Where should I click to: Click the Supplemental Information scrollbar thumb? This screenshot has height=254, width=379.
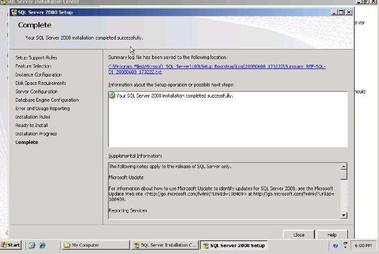point(344,174)
